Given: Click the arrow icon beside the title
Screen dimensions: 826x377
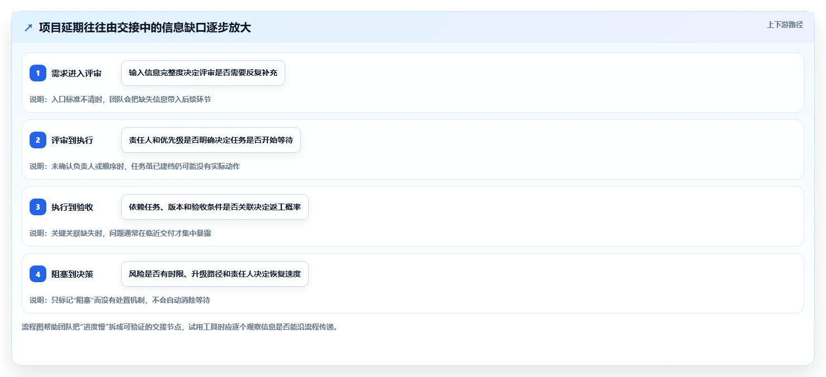Looking at the screenshot, I should tap(28, 27).
